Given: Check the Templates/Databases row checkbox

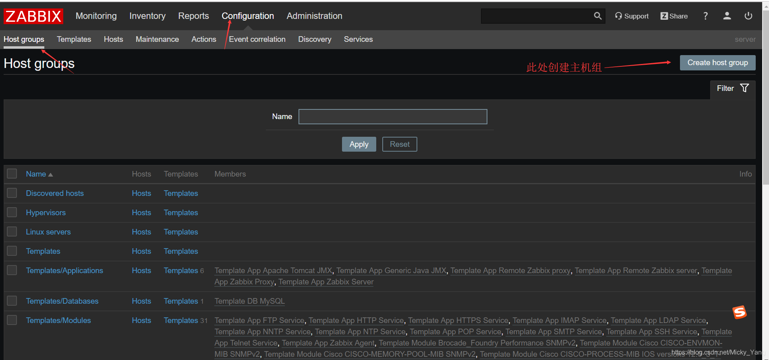Looking at the screenshot, I should coord(12,301).
